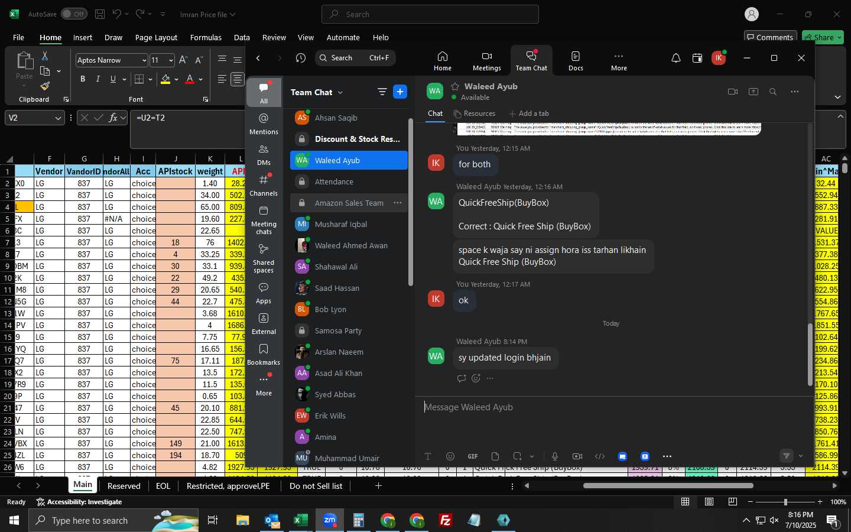This screenshot has height=532, width=851.
Task: Open Zoom Docs tab
Action: coord(576,61)
